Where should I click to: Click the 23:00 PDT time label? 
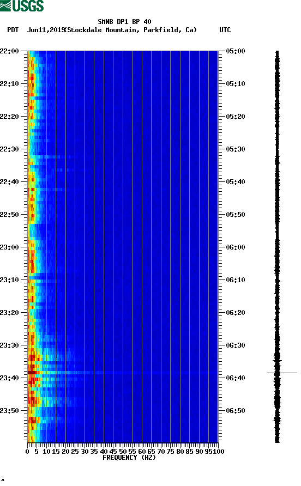[x=10, y=247]
